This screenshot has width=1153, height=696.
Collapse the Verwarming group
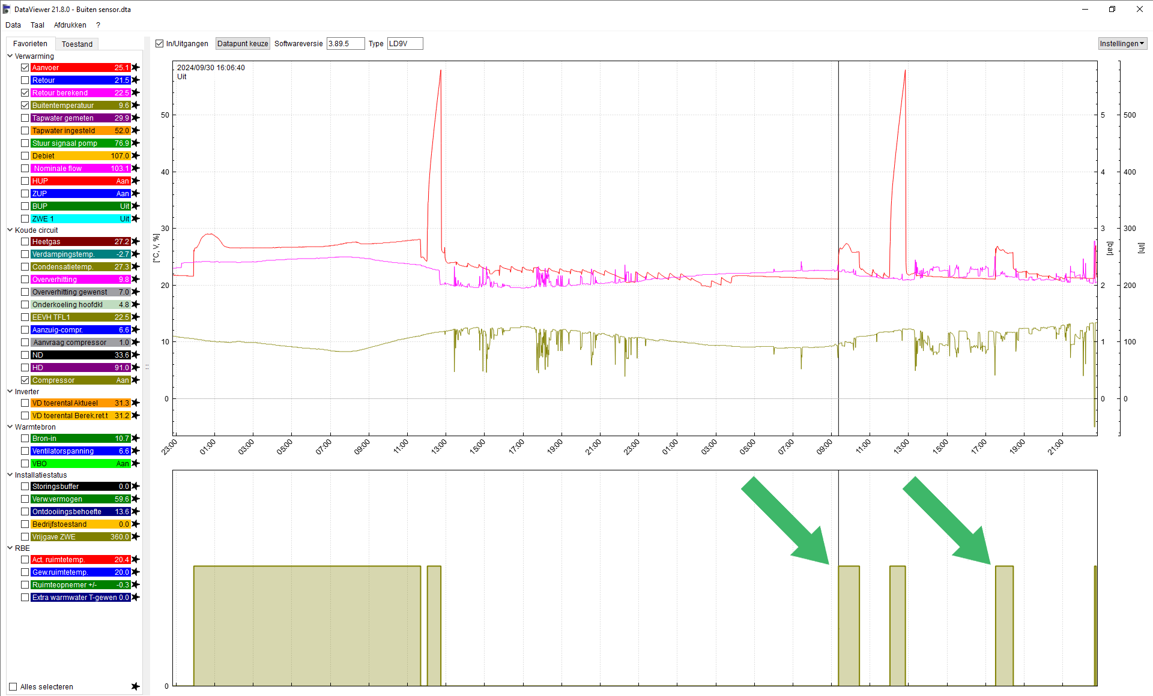(x=10, y=56)
